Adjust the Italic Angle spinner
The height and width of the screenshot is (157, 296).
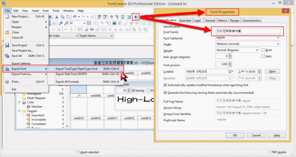click(230, 56)
